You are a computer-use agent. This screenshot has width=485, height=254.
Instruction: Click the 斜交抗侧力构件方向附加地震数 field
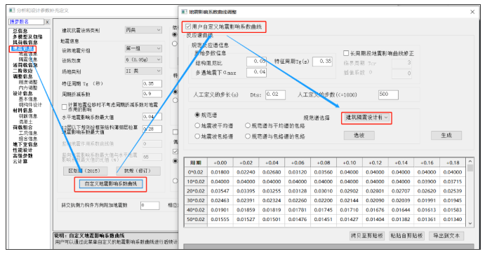[x=150, y=205]
